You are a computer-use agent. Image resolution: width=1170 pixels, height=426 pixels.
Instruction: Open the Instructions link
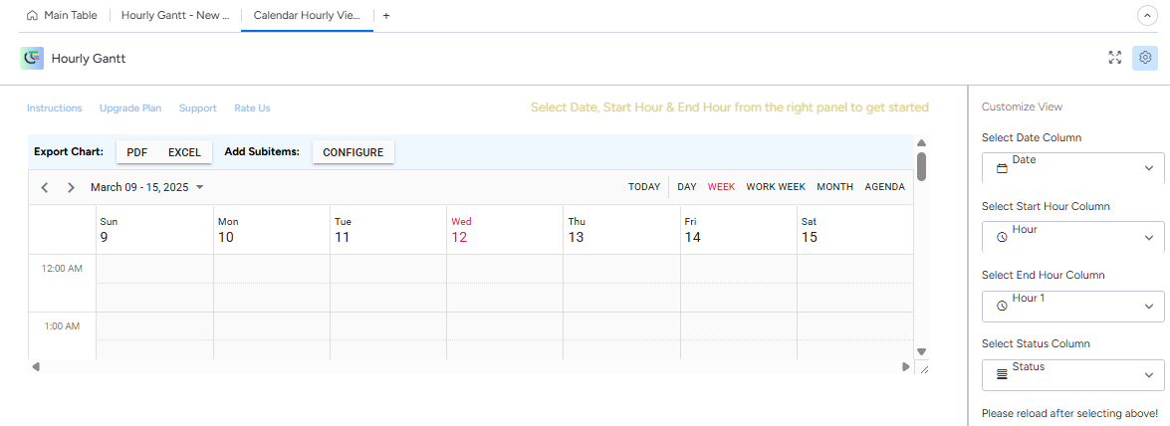pyautogui.click(x=55, y=108)
